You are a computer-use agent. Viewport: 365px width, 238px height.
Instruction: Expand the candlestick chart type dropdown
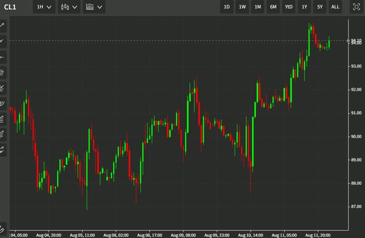69,7
